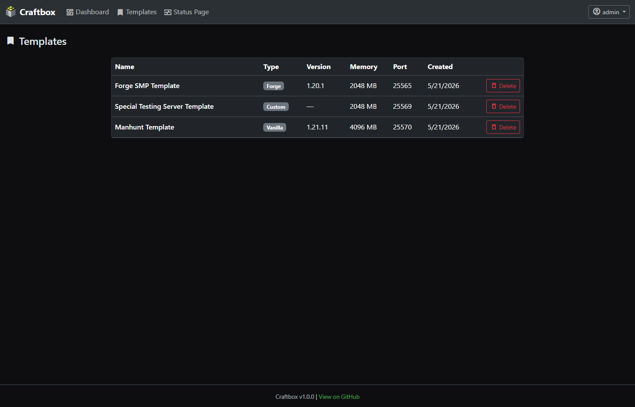Click the Craftbox logo icon
This screenshot has width=635, height=407.
click(x=11, y=12)
